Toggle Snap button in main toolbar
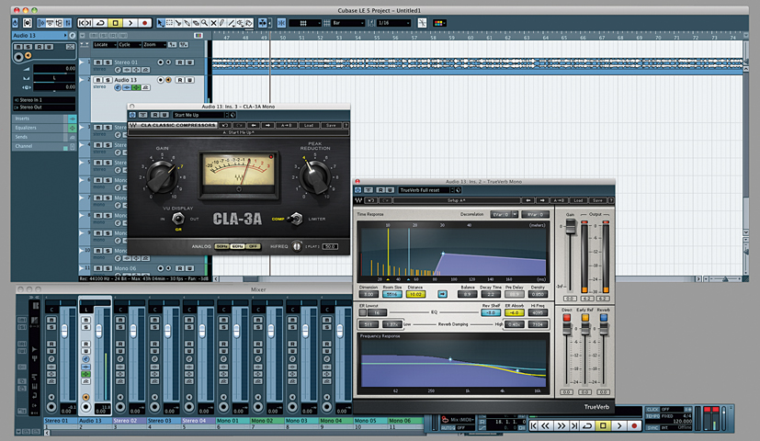Screen dimensions: 760x441 pyautogui.click(x=281, y=23)
